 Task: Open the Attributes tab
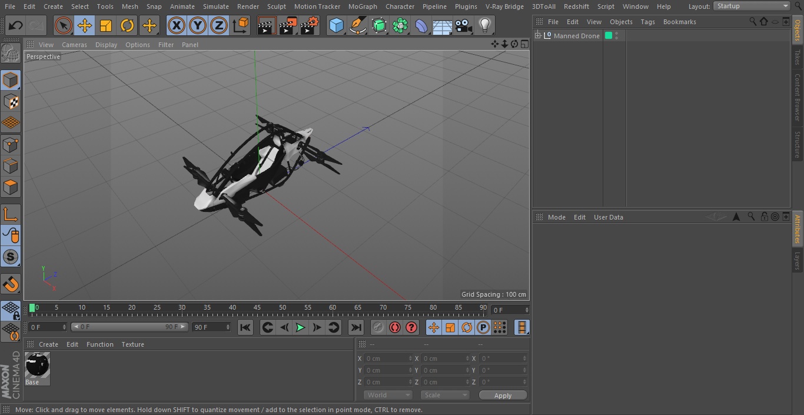[x=798, y=229]
